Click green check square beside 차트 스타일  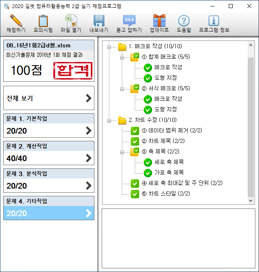tap(135, 194)
